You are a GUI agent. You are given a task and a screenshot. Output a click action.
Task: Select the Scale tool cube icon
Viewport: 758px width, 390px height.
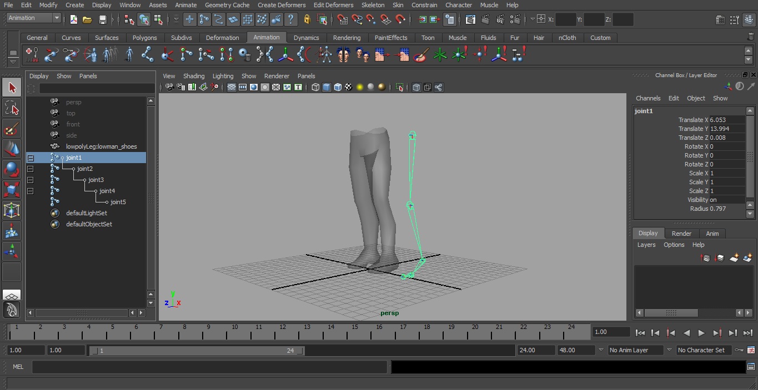point(12,190)
